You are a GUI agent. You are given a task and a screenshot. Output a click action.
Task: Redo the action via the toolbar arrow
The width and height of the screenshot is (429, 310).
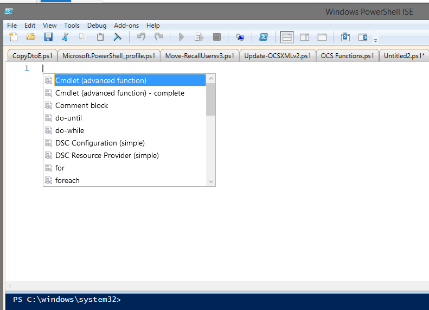159,37
